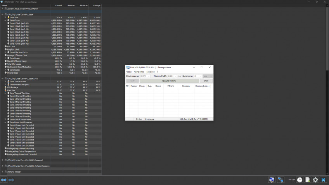This screenshot has height=185, width=329.
Task: Click the clock icon beside Bus Clock
Action: [6, 47]
